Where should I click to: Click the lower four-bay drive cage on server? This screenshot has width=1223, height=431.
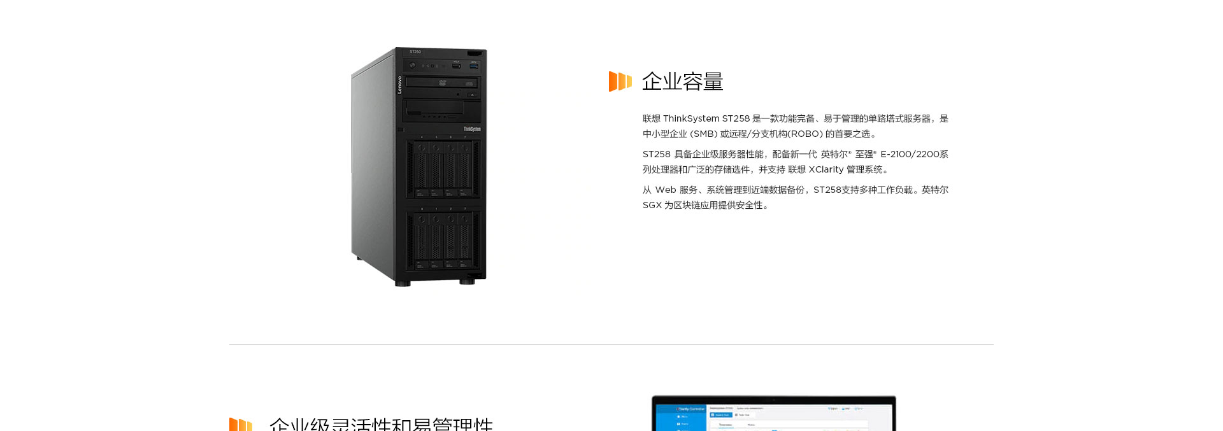443,239
